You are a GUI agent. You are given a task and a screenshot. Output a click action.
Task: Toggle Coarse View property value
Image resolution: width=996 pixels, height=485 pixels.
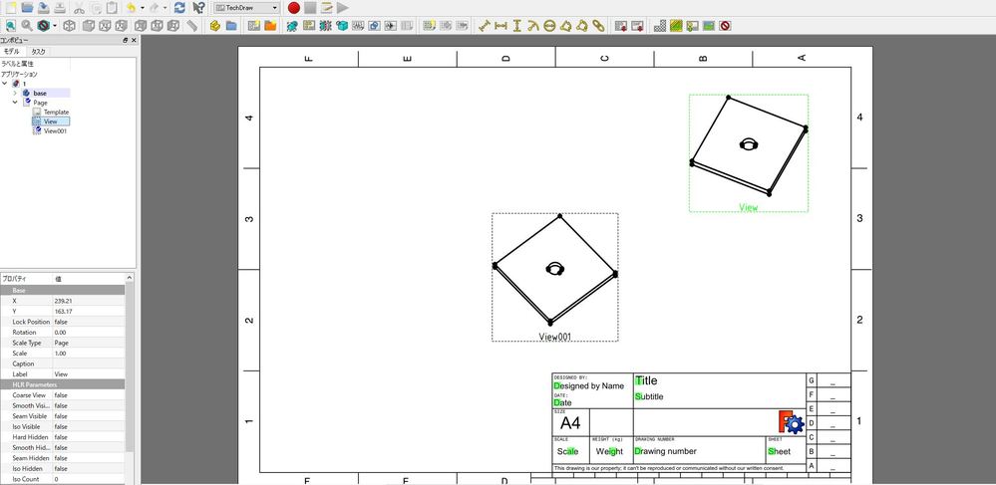[89, 394]
